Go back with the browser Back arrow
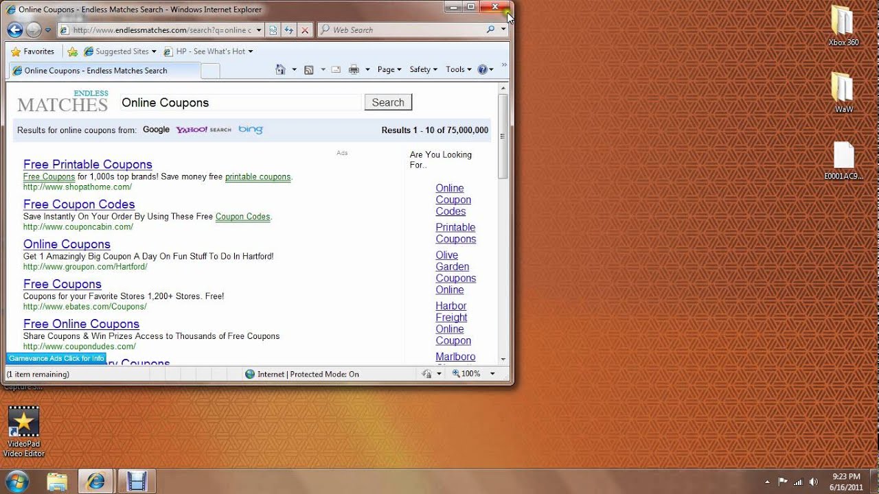The width and height of the screenshot is (879, 494). [14, 30]
